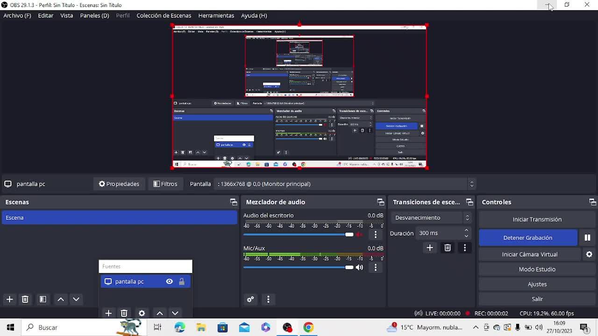Toggle lock on pantalla pc source
Screen dimensions: 598x336
pos(182,281)
